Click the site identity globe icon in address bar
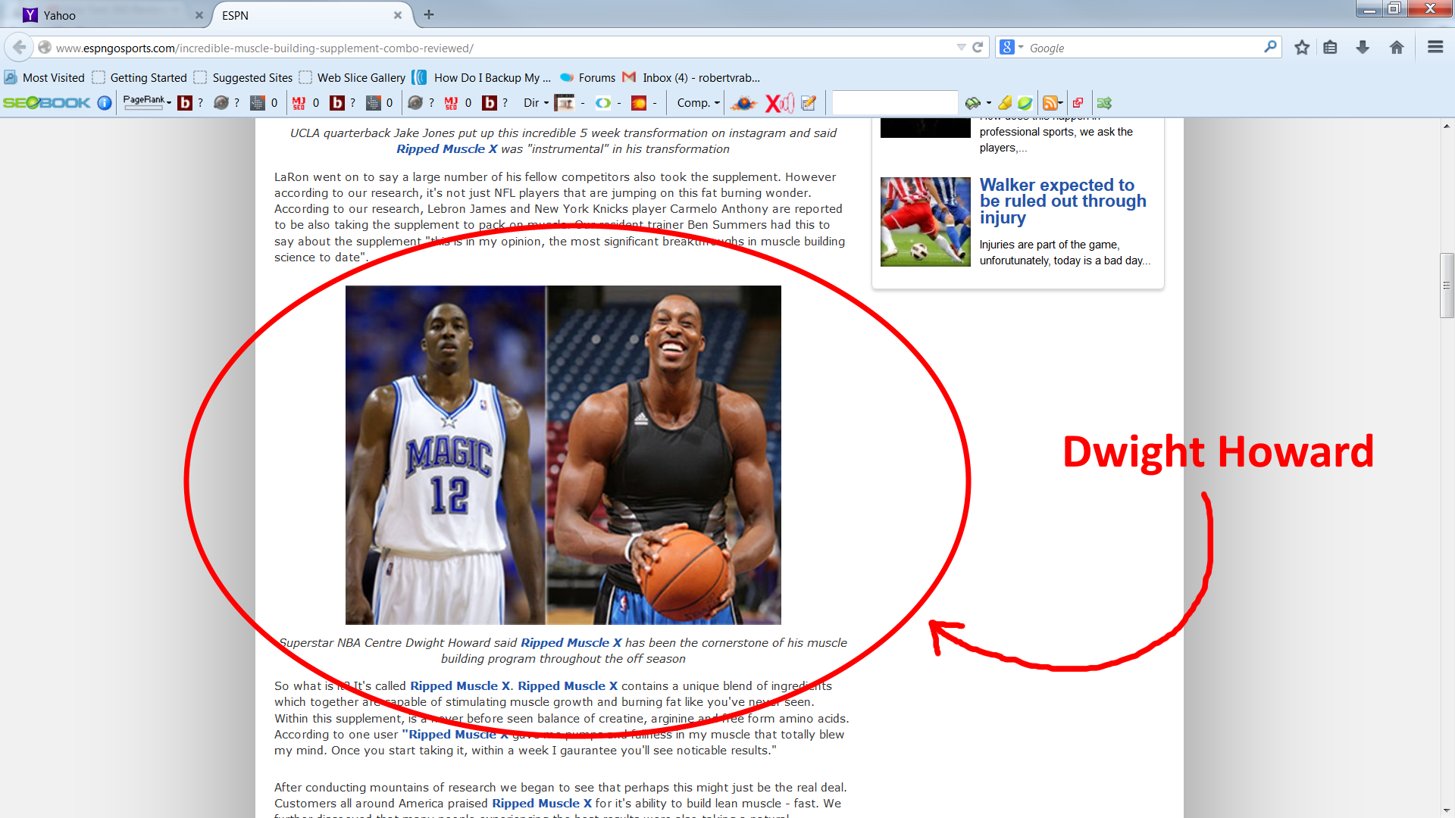This screenshot has height=818, width=1455. point(45,48)
